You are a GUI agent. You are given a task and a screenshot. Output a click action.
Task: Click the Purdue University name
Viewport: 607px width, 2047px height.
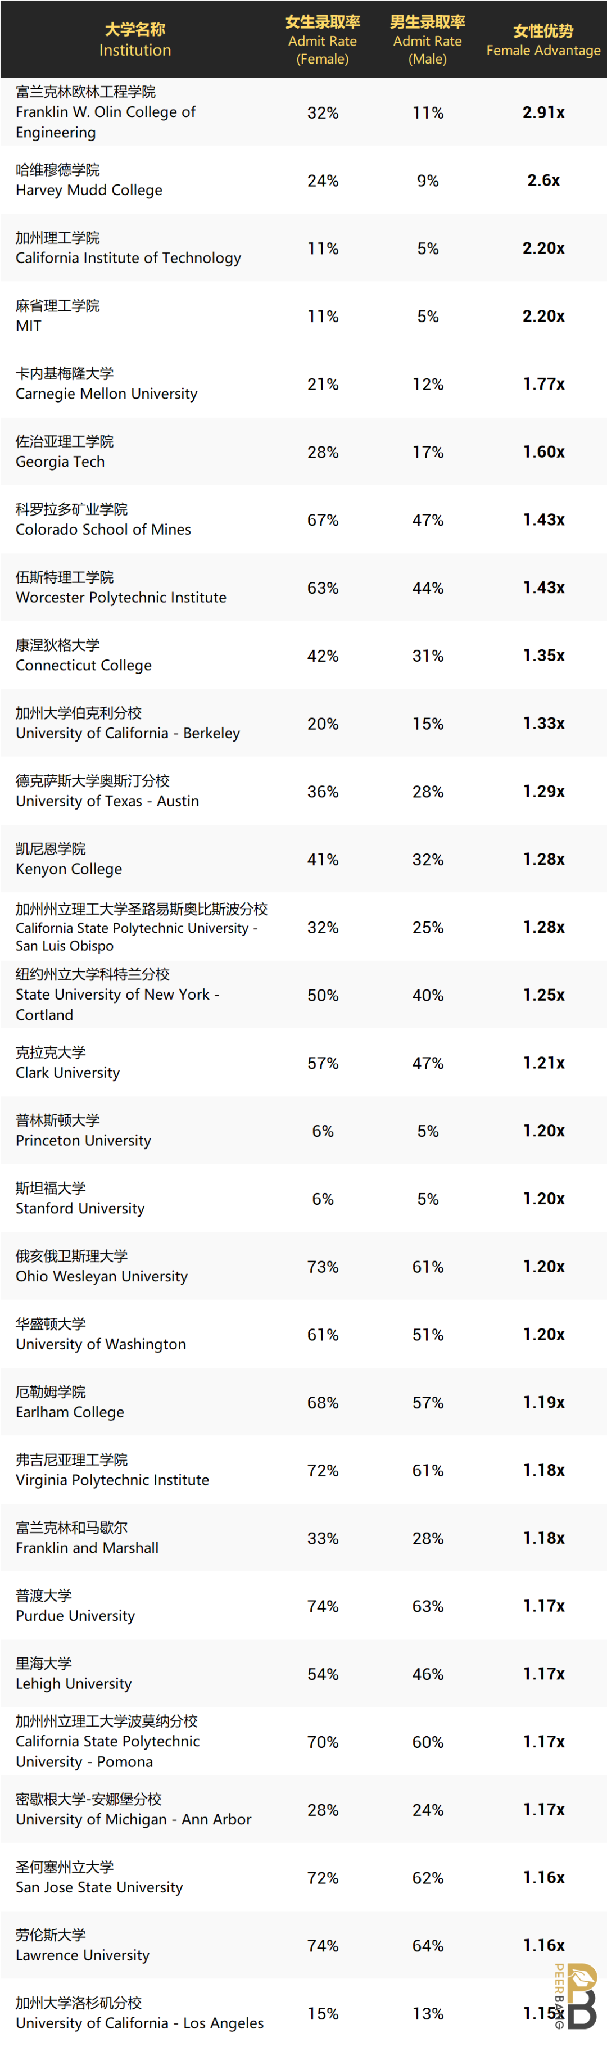[x=75, y=1616]
